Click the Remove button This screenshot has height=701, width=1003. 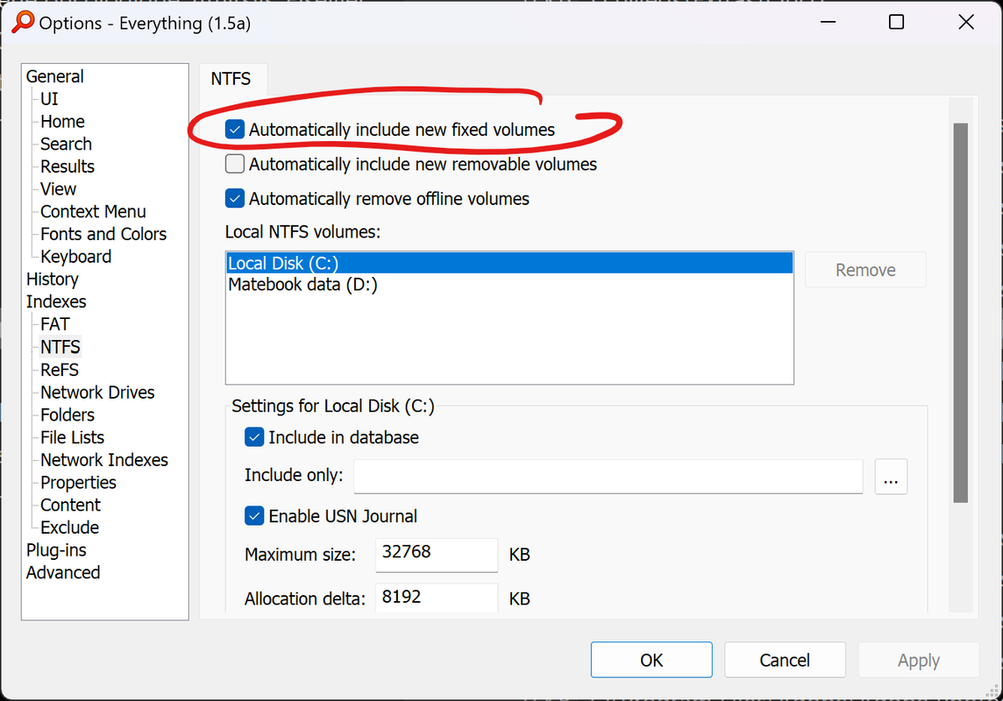point(864,270)
